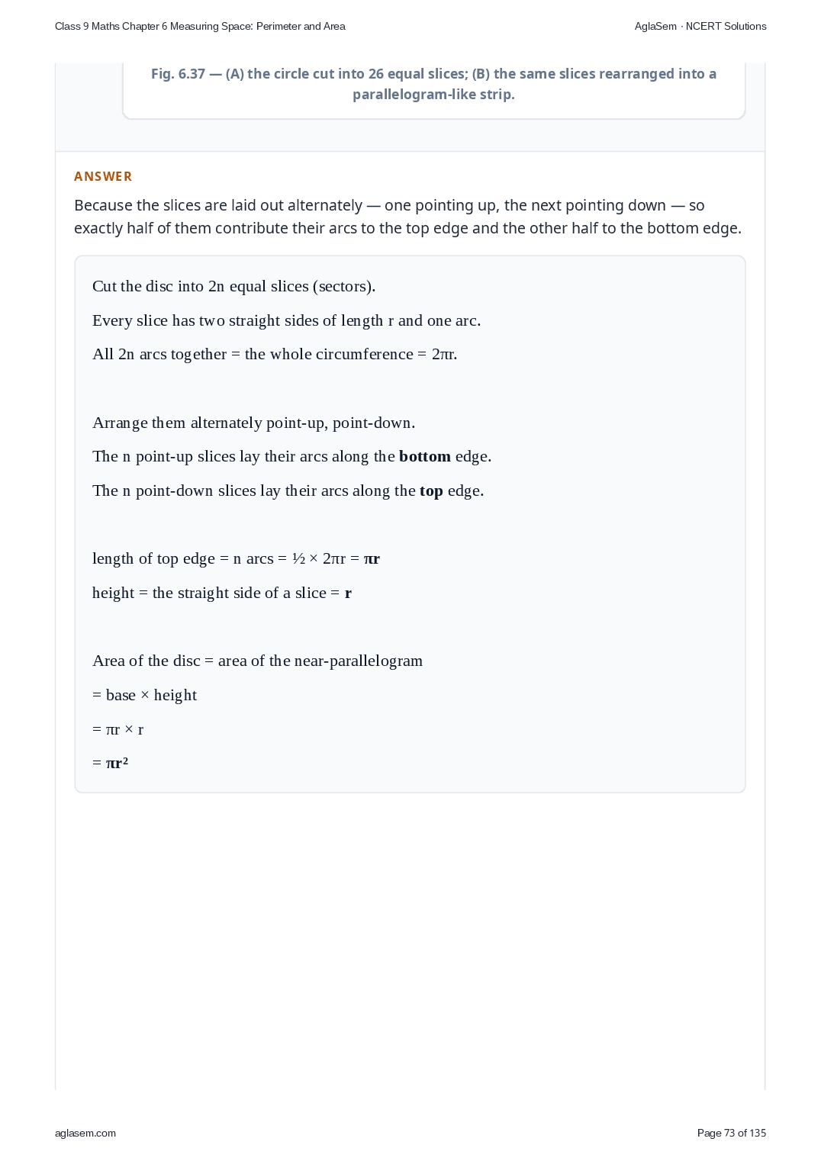Click the 'length of top edge' equation line
The image size is (821, 1161).
237,558
